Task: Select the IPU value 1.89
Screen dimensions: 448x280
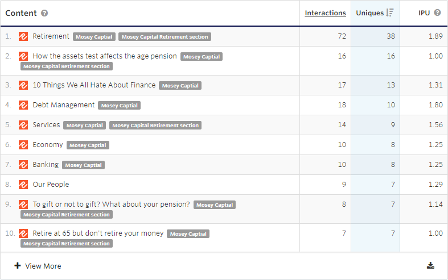Action: coord(435,36)
